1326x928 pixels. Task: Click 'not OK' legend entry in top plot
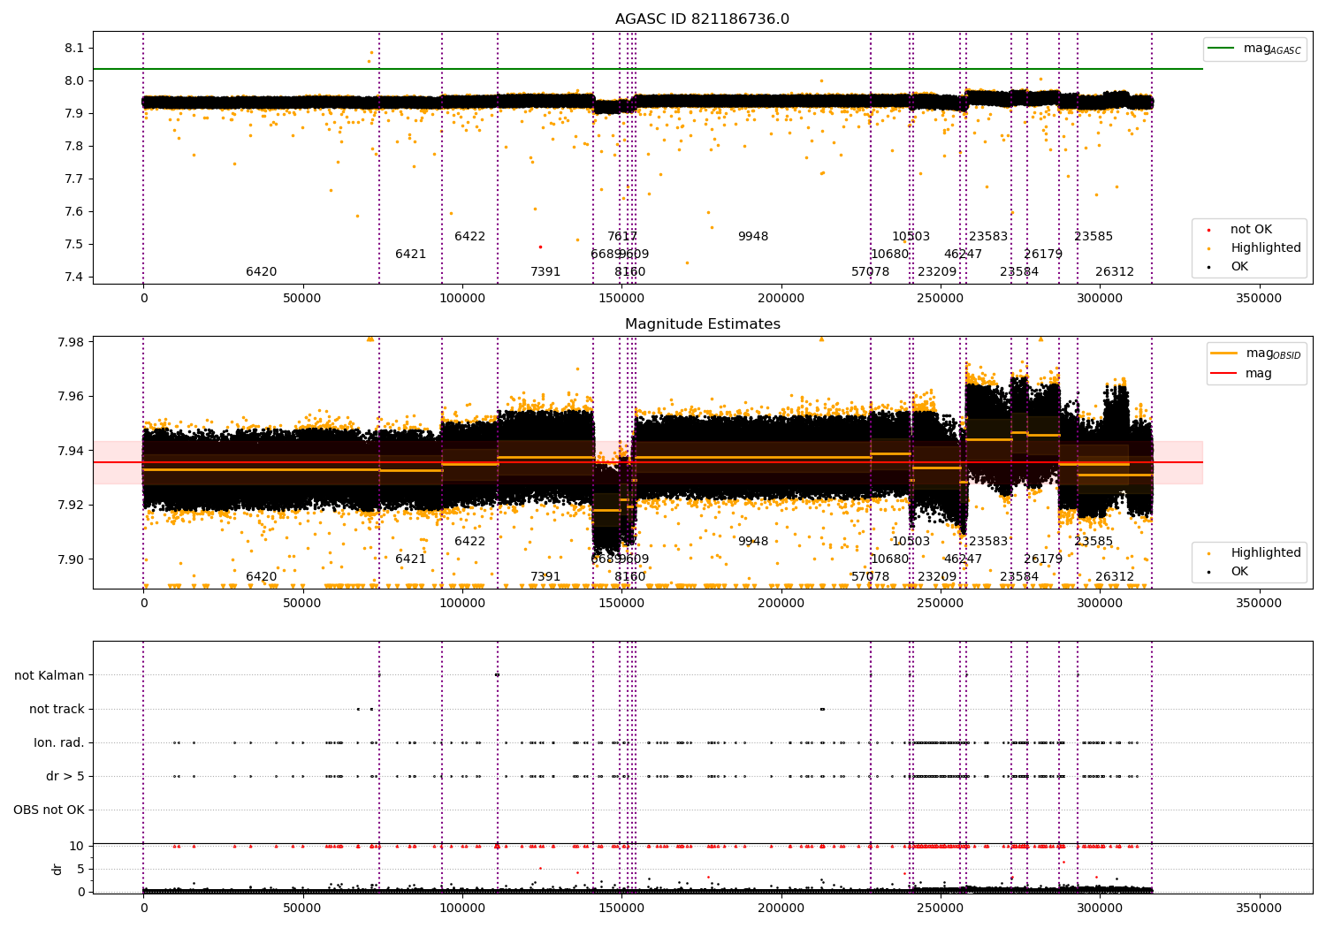coord(1250,230)
